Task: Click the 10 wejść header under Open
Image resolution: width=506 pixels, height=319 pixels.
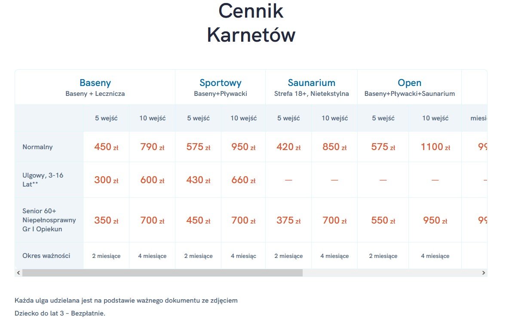Action: (x=435, y=118)
